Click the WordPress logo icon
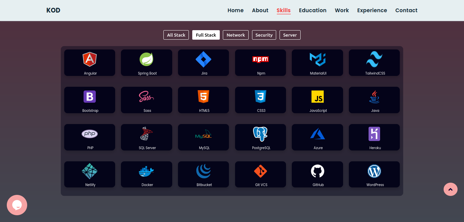Image resolution: width=464 pixels, height=222 pixels. (374, 171)
